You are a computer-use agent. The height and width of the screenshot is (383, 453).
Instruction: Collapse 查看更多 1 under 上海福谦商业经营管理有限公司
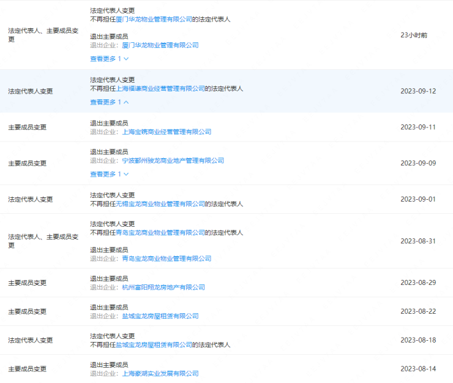click(x=109, y=102)
